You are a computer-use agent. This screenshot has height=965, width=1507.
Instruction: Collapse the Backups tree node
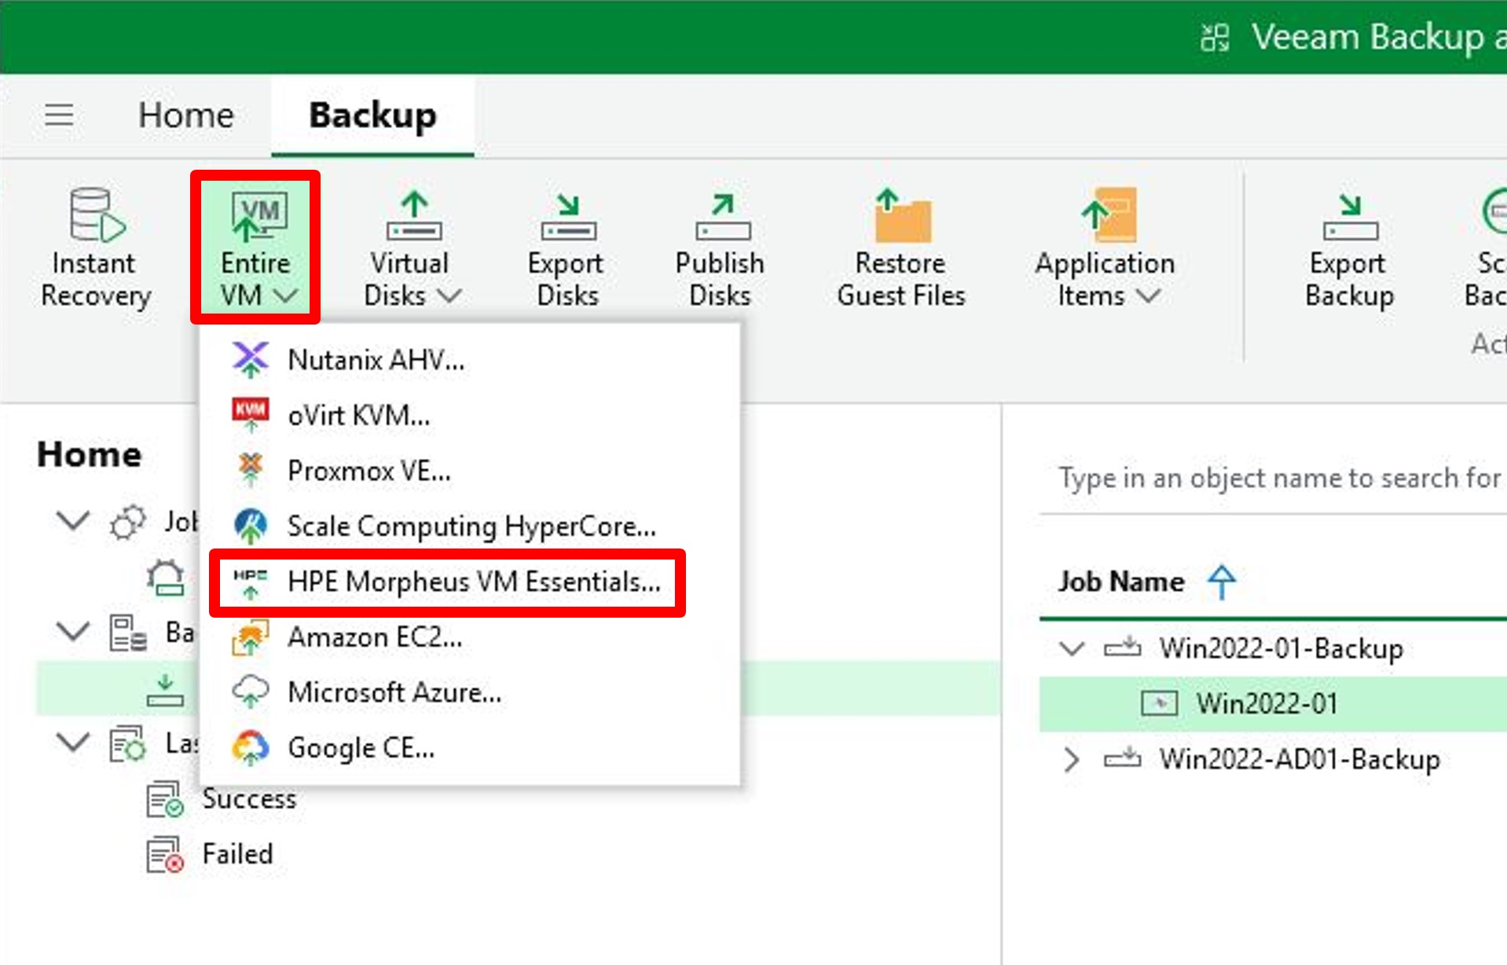73,631
